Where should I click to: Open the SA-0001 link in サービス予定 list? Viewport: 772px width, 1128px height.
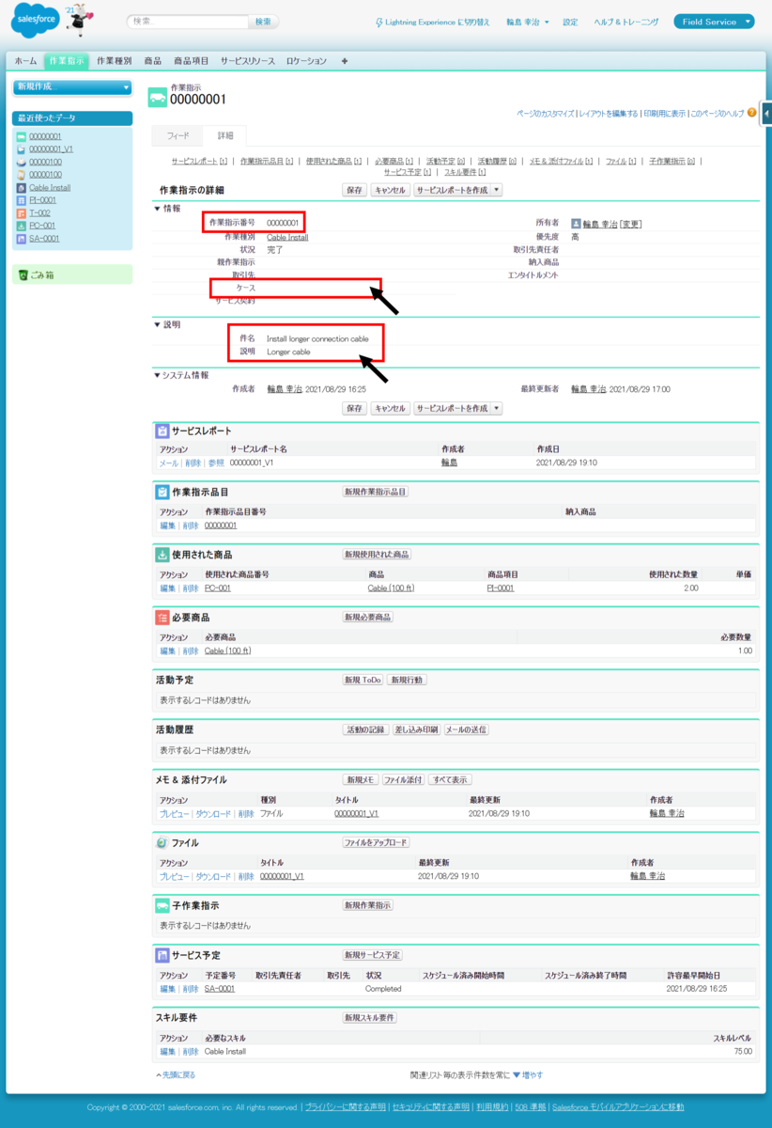pos(220,989)
